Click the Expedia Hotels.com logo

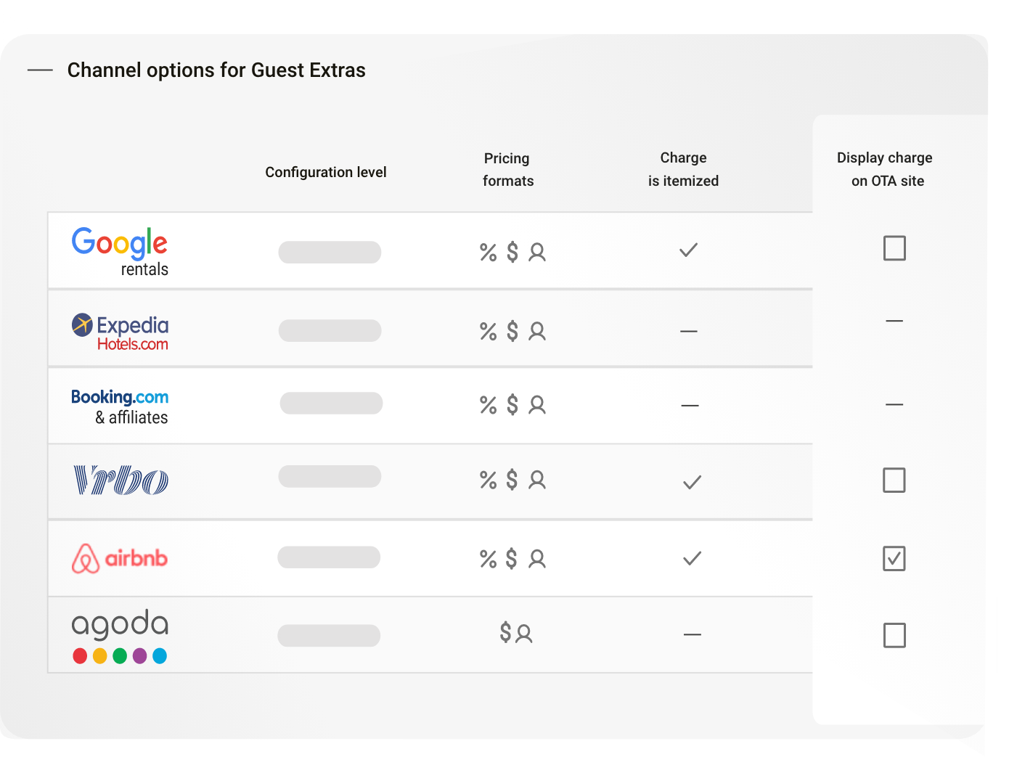pyautogui.click(x=120, y=332)
